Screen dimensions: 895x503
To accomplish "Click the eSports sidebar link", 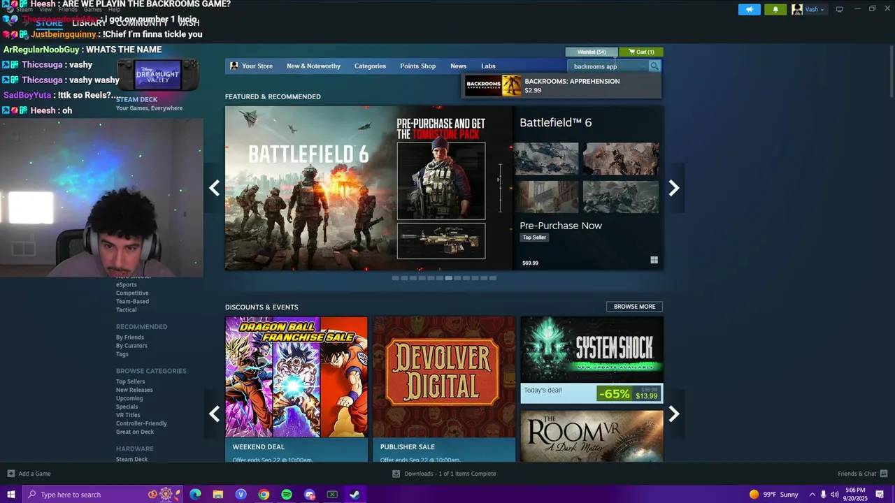I will (x=127, y=285).
